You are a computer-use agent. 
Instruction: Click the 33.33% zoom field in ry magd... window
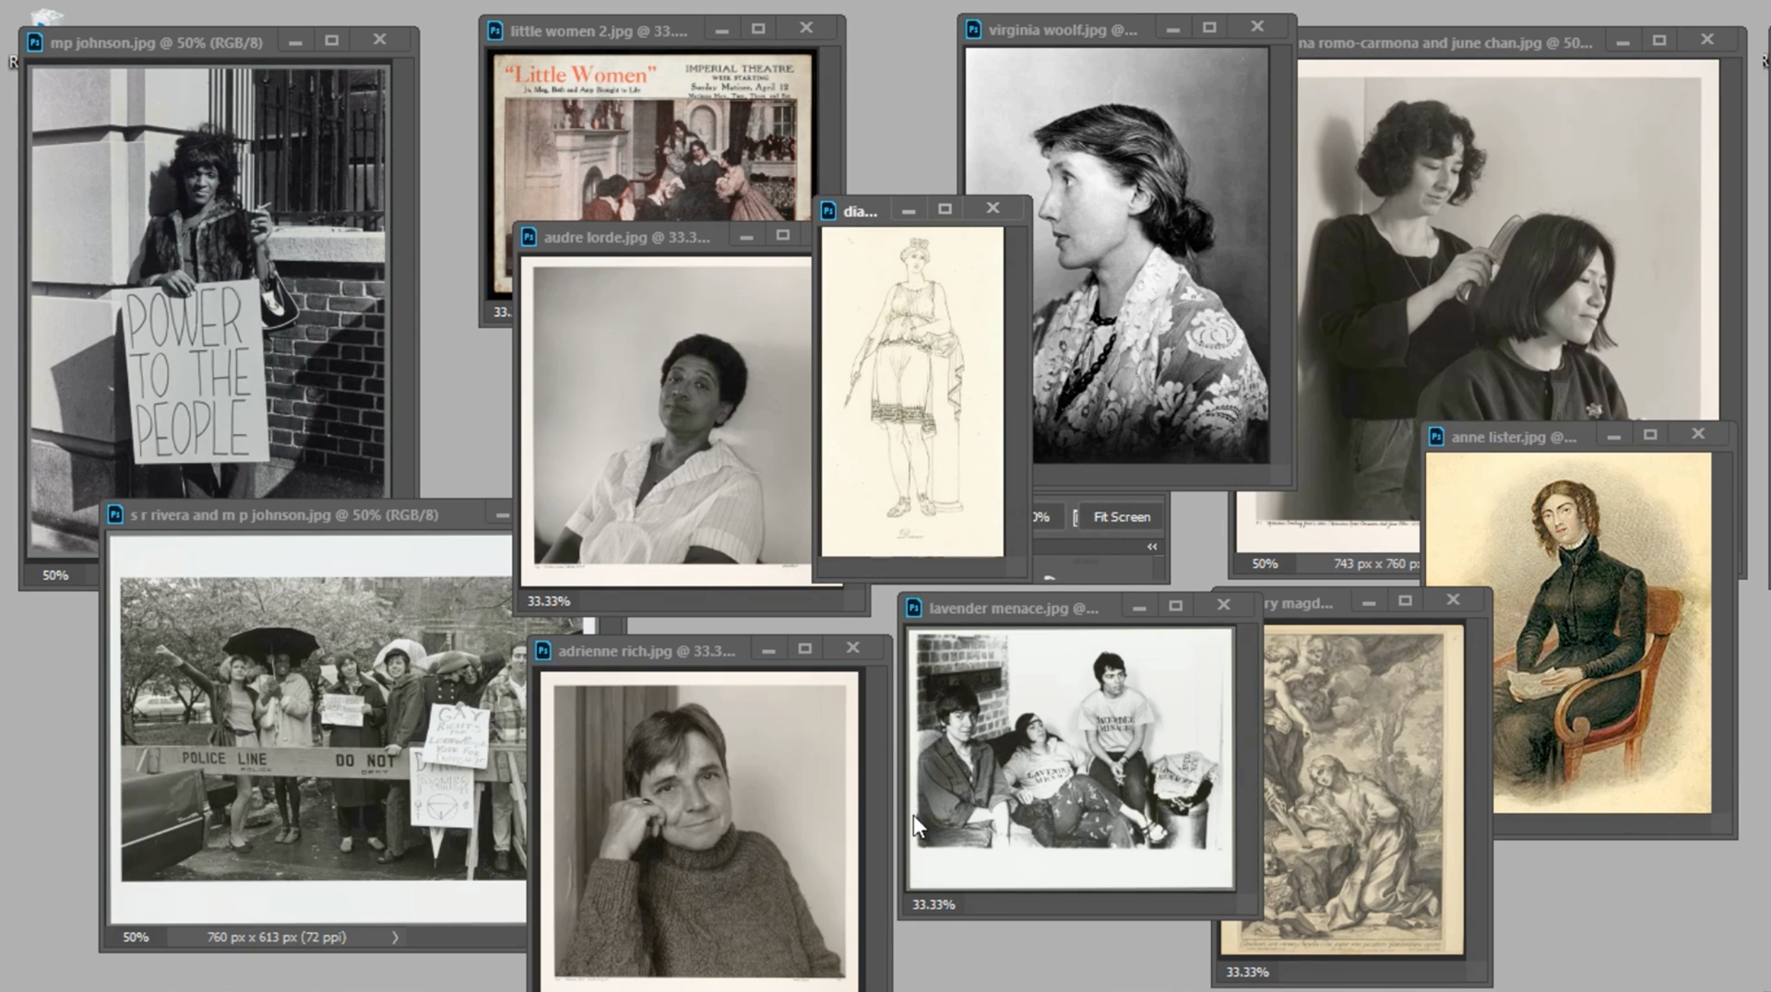(x=1247, y=972)
